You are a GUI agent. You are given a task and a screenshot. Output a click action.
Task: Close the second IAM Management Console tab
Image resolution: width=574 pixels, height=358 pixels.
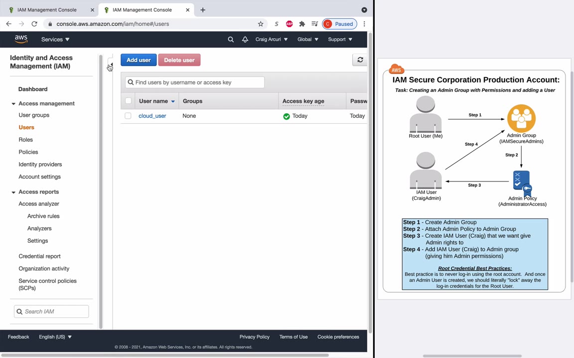(187, 10)
